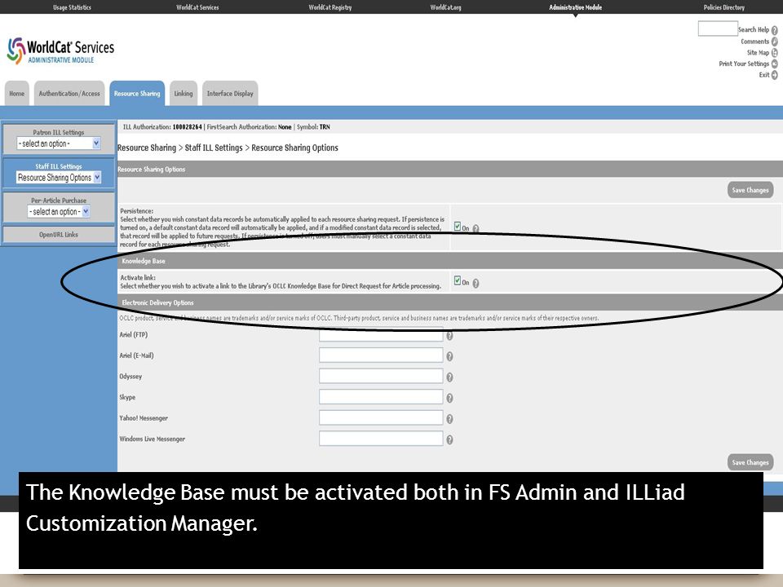Click help icon next to Skype field
This screenshot has height=587, width=783.
449,399
